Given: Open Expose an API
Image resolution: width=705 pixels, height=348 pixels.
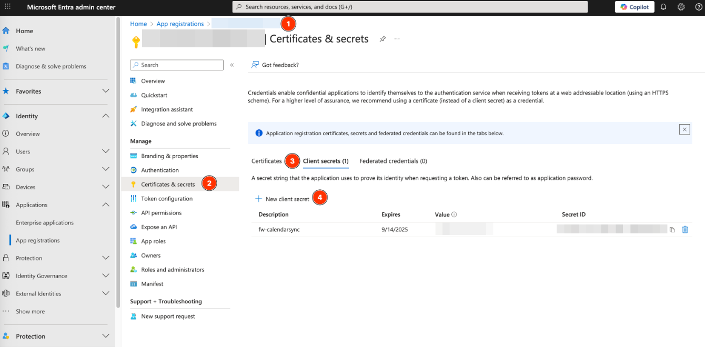Looking at the screenshot, I should [159, 227].
